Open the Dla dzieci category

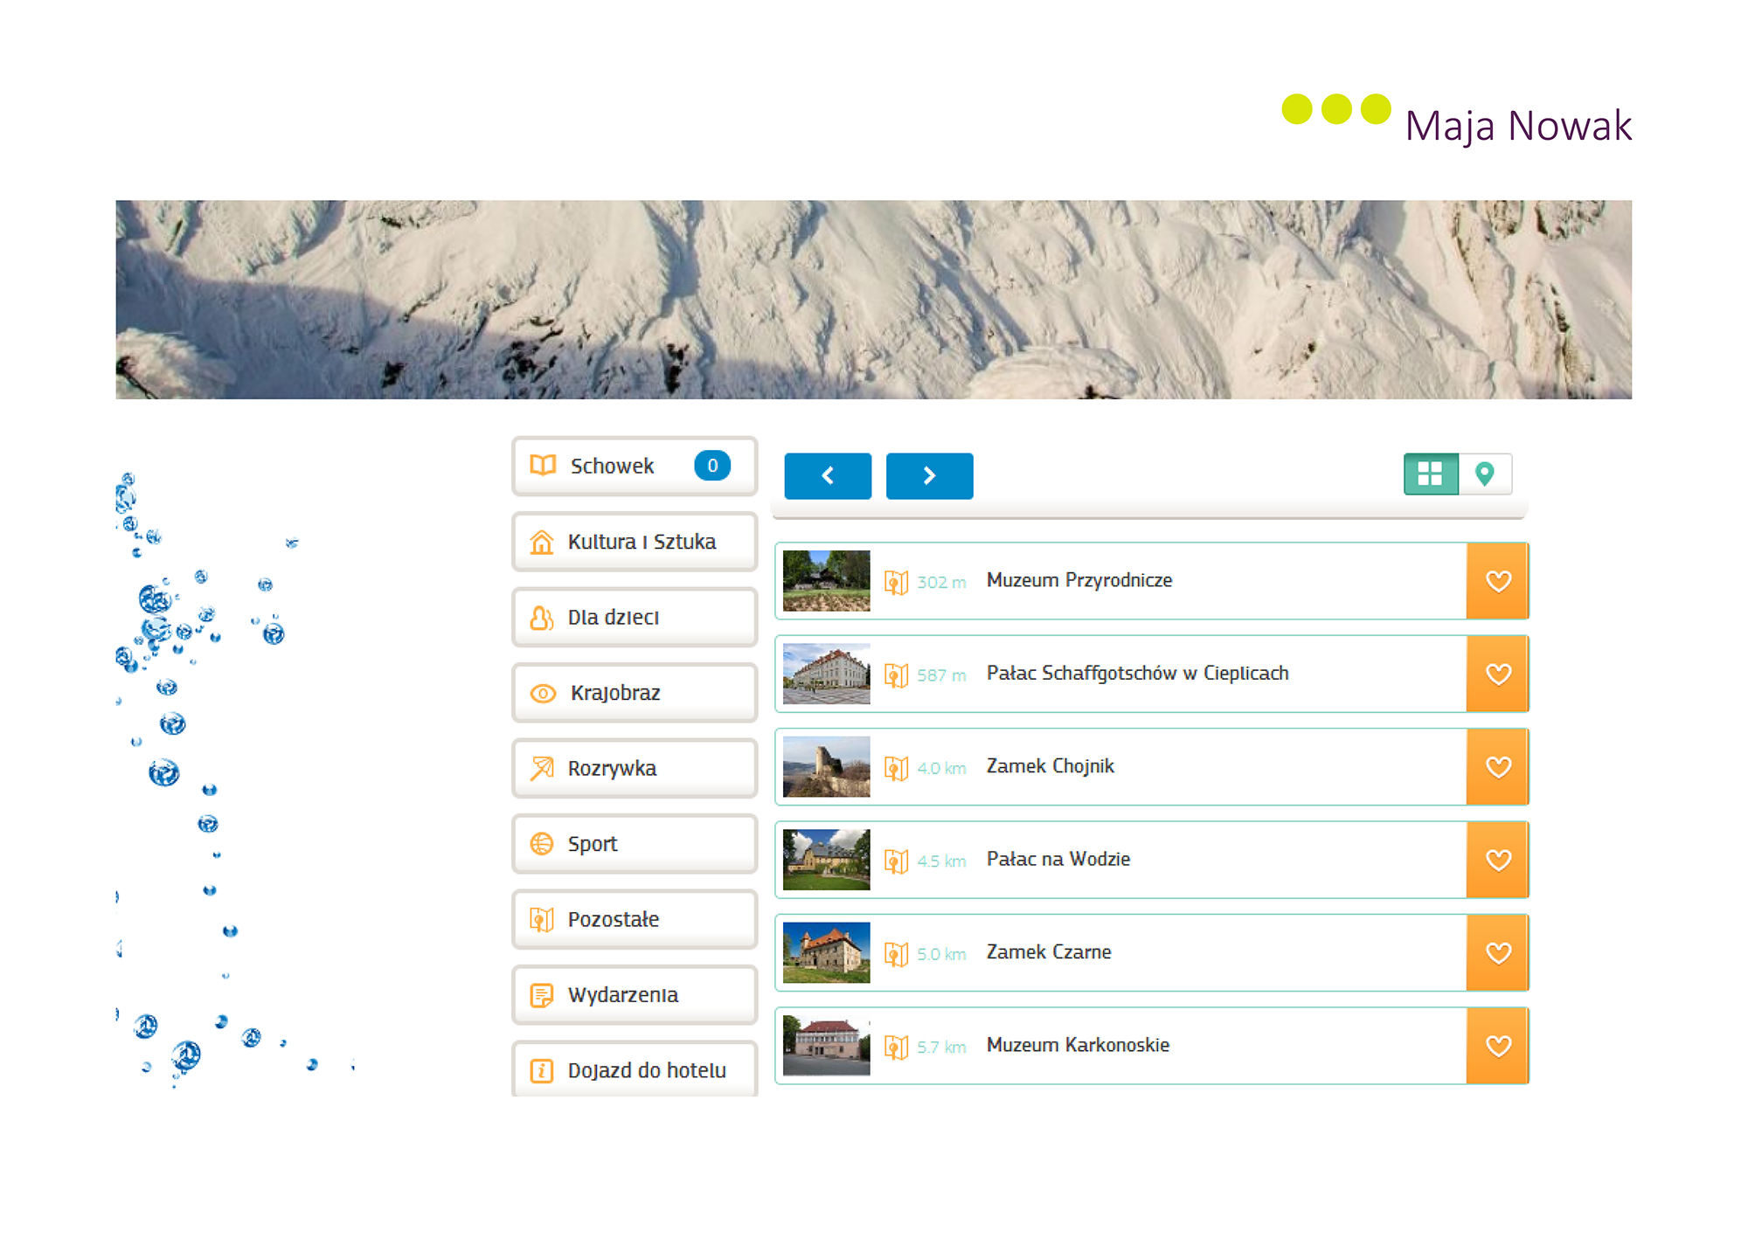pyautogui.click(x=635, y=617)
